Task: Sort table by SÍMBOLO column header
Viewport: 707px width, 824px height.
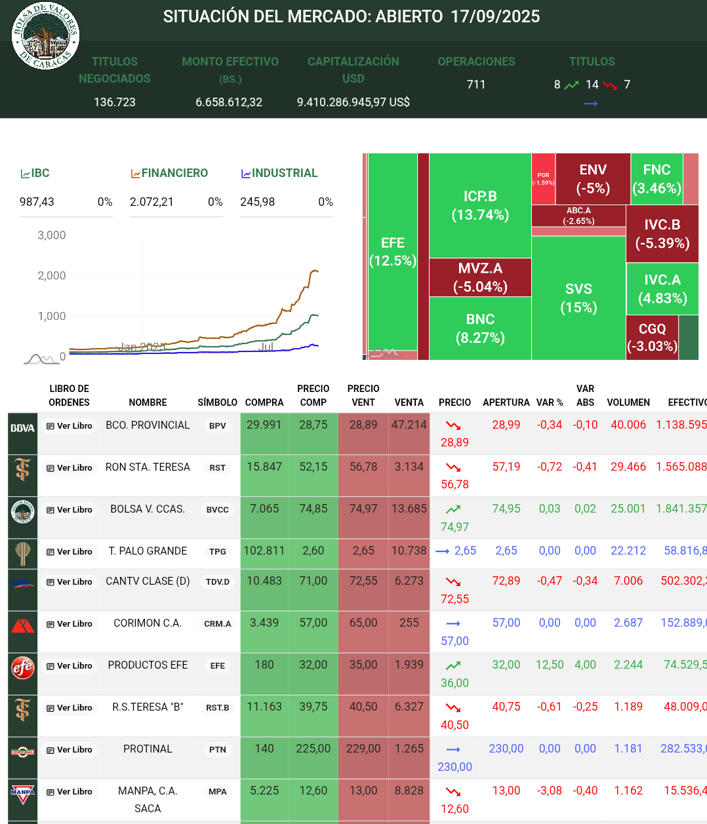Action: (x=217, y=402)
